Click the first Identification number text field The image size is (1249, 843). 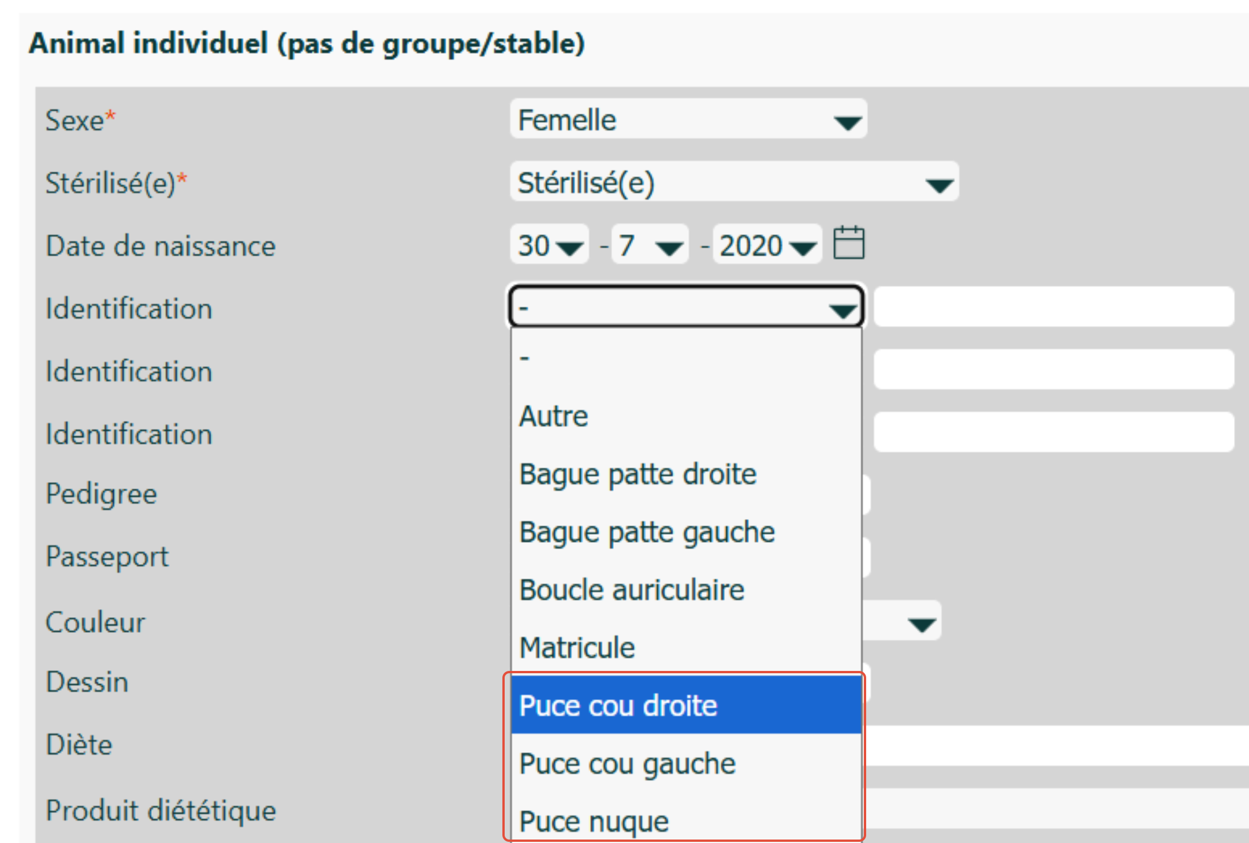tap(1053, 307)
